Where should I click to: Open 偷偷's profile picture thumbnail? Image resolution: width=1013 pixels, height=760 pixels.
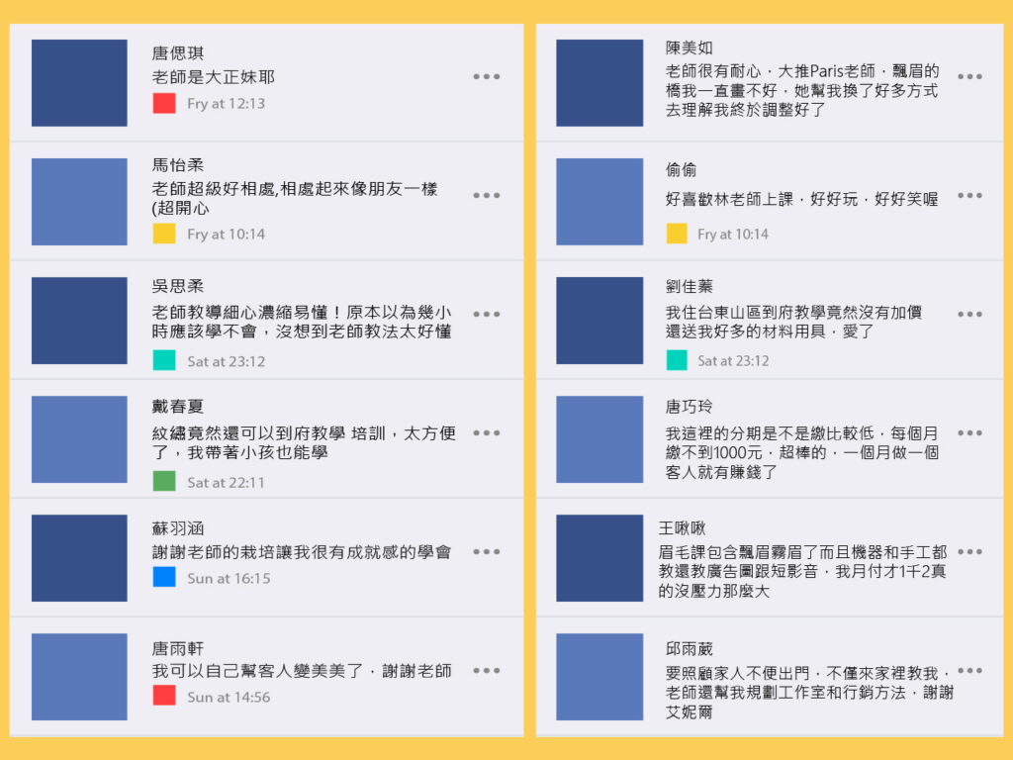pos(599,202)
